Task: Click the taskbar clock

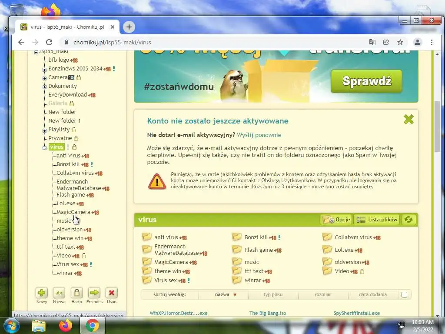Action: [x=422, y=326]
